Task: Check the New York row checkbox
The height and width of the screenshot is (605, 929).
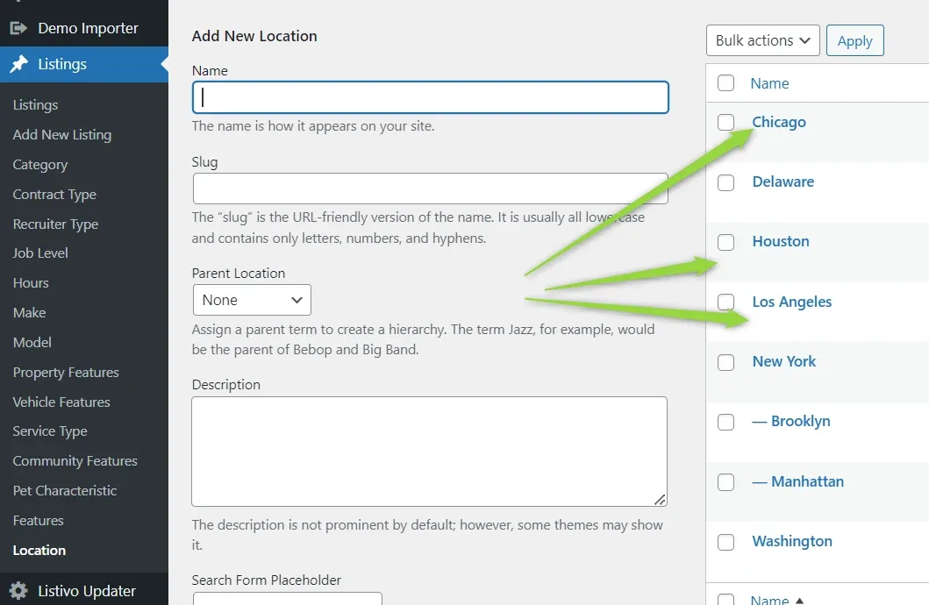Action: click(725, 362)
